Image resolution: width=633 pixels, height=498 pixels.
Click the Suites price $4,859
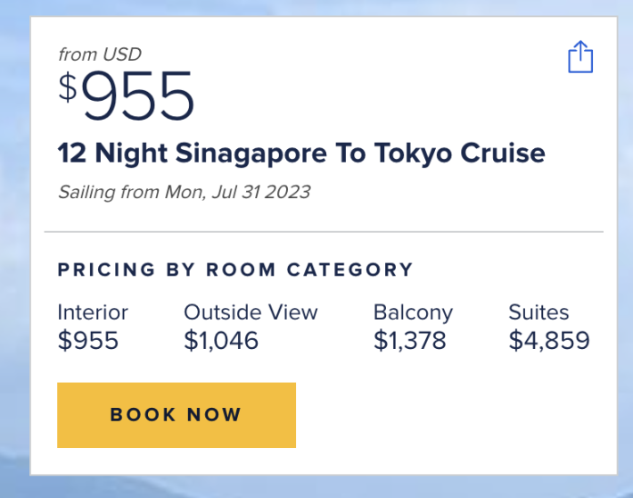549,340
